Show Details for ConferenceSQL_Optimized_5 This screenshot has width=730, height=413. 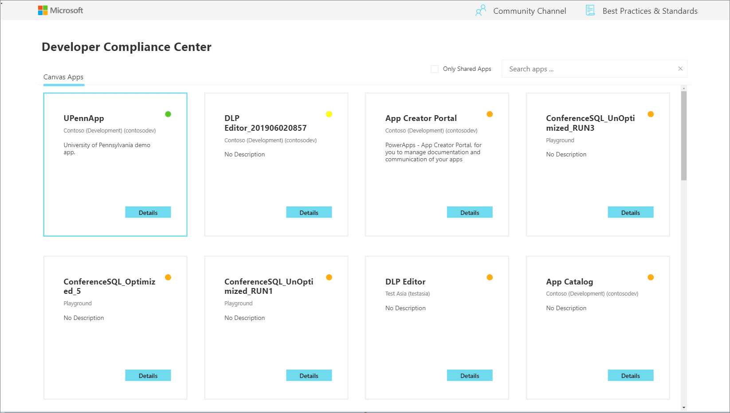tap(148, 375)
